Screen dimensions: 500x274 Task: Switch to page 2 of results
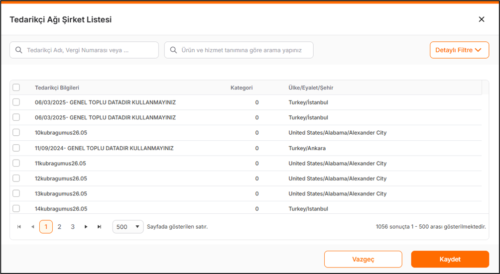pos(59,227)
